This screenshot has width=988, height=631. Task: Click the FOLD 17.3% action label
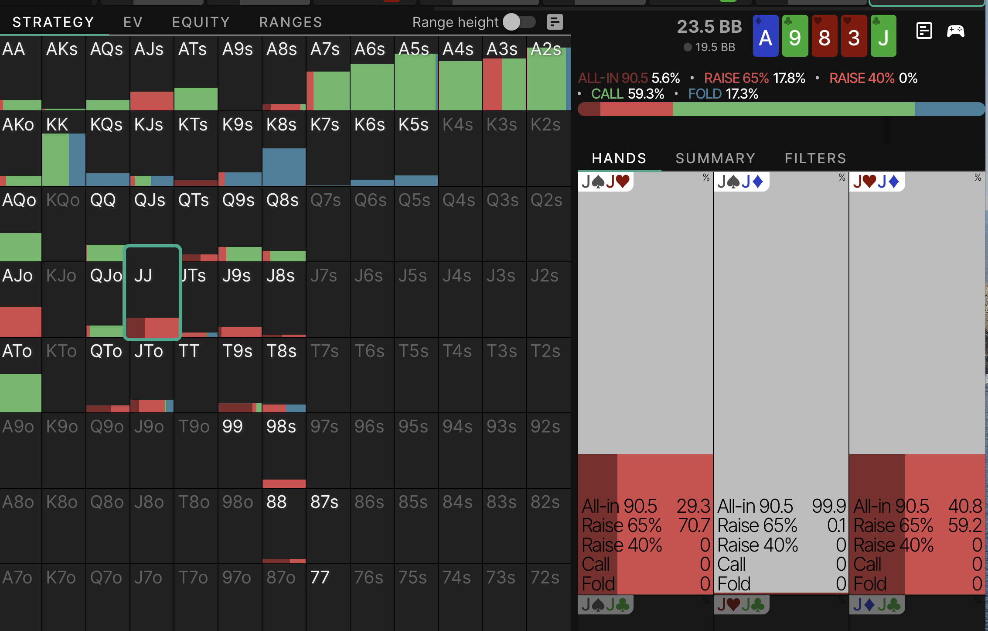pos(723,94)
